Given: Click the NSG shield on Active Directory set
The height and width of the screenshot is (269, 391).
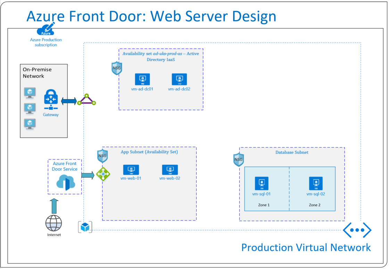Looking at the screenshot, I should (x=117, y=68).
